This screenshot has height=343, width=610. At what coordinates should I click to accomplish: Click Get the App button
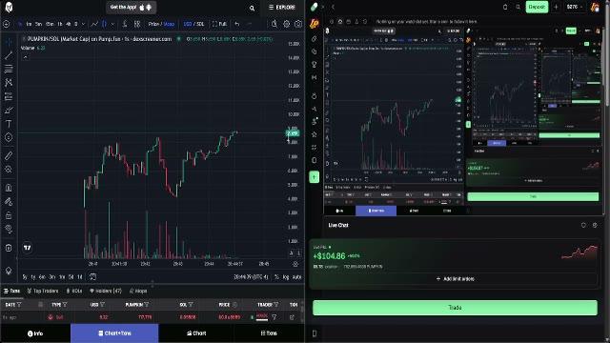pyautogui.click(x=132, y=8)
